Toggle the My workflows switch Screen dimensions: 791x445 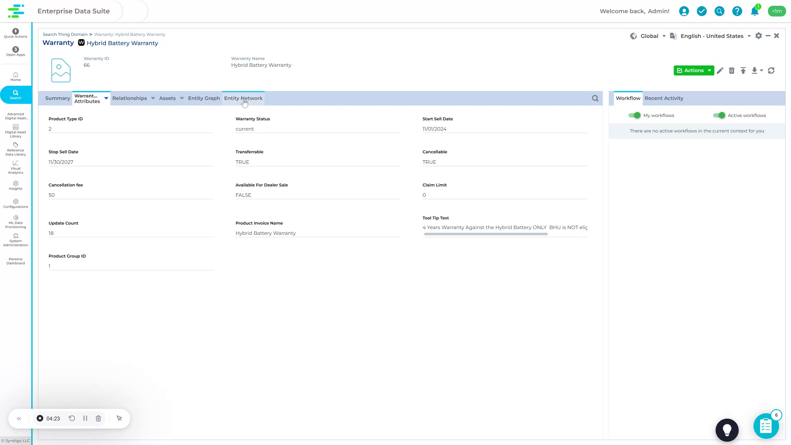click(x=635, y=115)
